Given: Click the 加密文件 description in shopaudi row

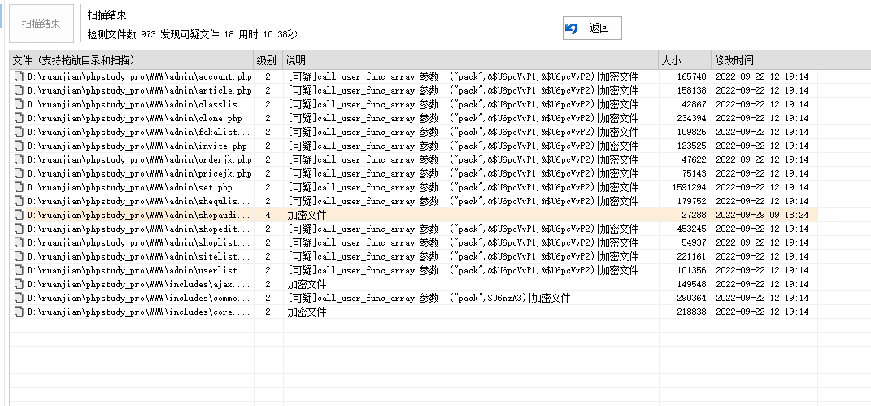Looking at the screenshot, I should pyautogui.click(x=307, y=215).
